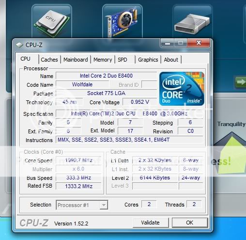
Task: Click the OK button
Action: [190, 223]
